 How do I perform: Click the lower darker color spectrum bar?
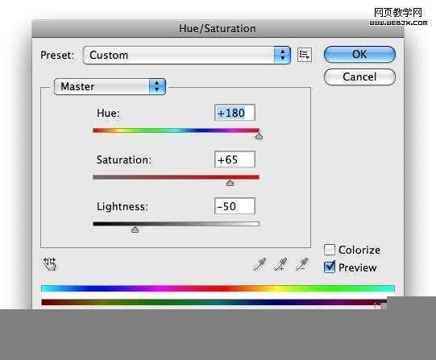point(214,302)
